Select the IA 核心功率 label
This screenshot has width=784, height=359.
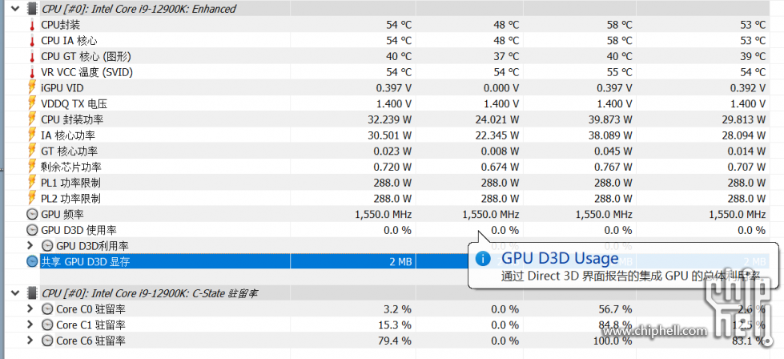(68, 135)
